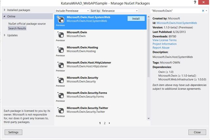Viewport: 210px width, 140px height.
Task: Click the Tags Microsoft OWIN text
Action: [x=166, y=63]
